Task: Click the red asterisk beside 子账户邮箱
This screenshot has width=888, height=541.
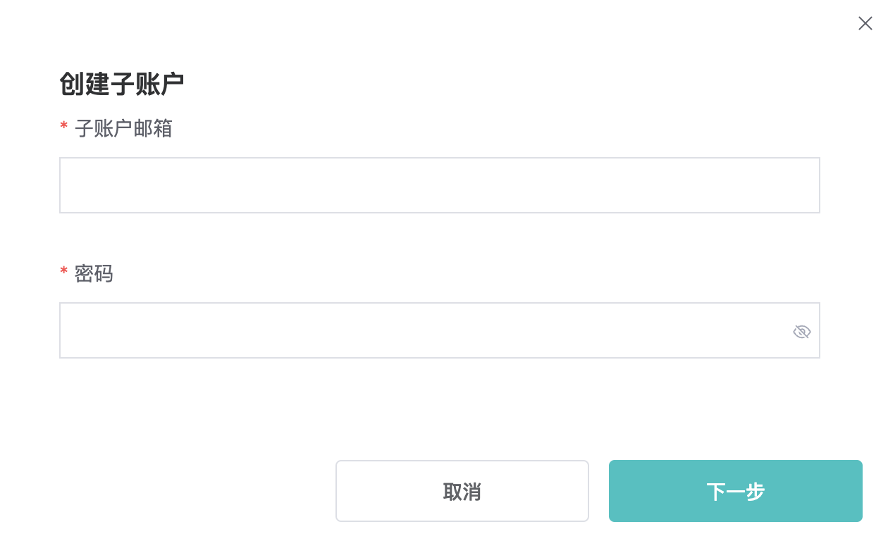Action: (63, 127)
